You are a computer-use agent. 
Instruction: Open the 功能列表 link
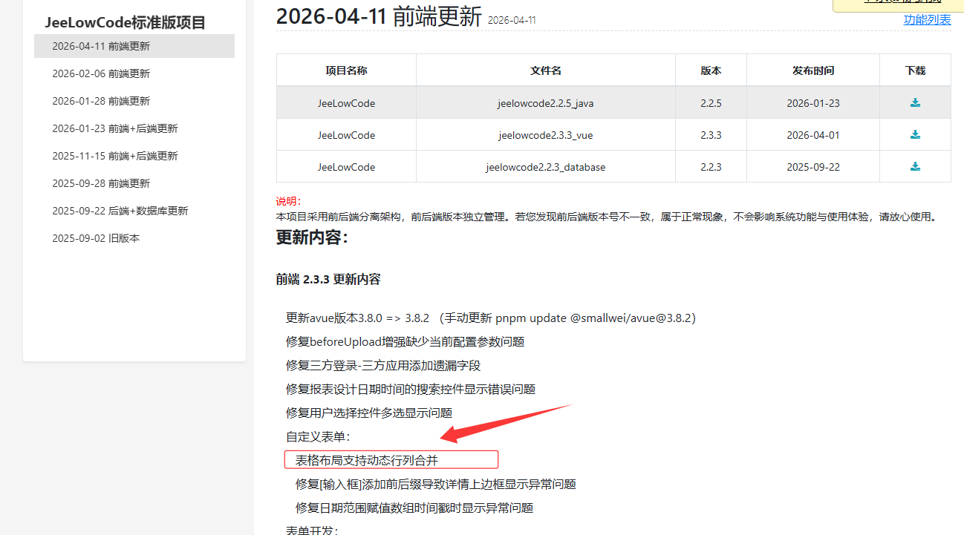(926, 20)
